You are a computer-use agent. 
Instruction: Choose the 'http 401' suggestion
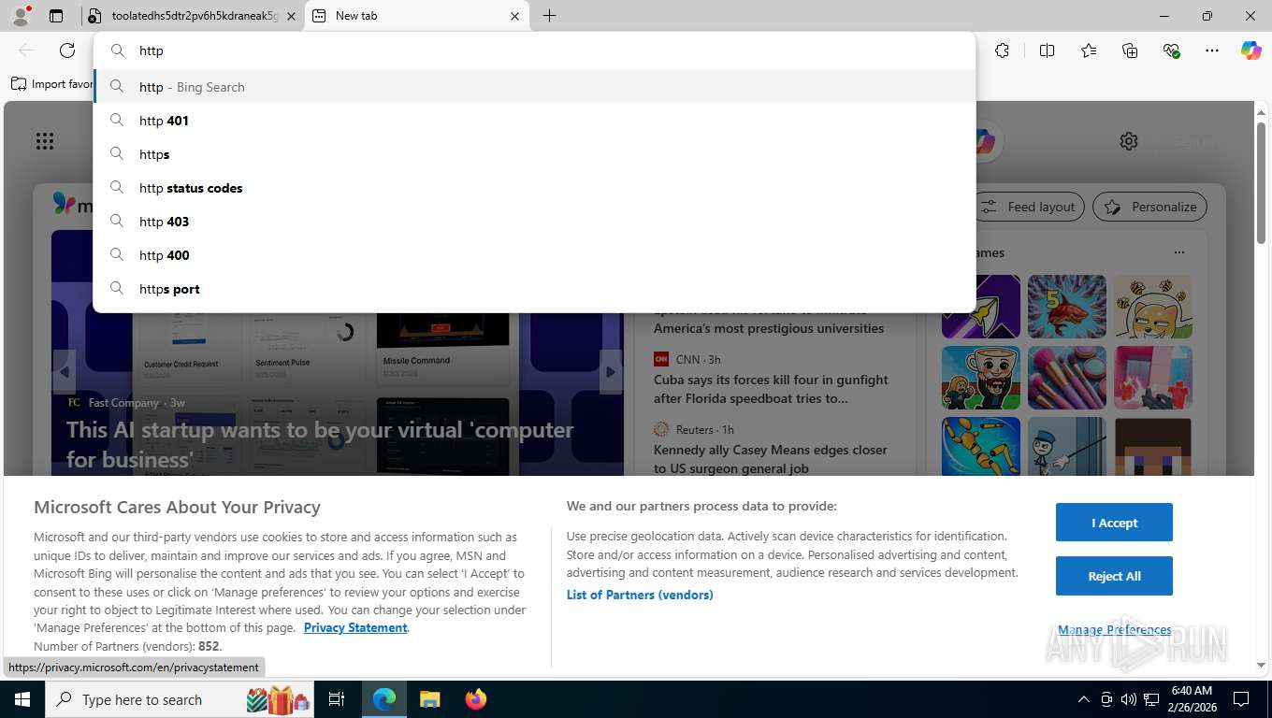click(x=534, y=121)
